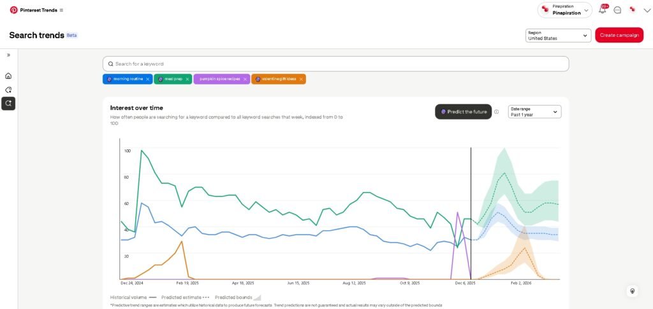Focus the Search for a keyword field
The width and height of the screenshot is (653, 309).
(x=335, y=64)
